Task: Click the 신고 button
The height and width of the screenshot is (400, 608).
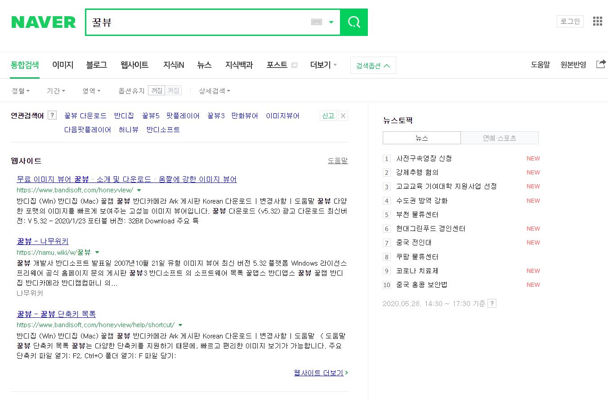Action: coord(328,116)
